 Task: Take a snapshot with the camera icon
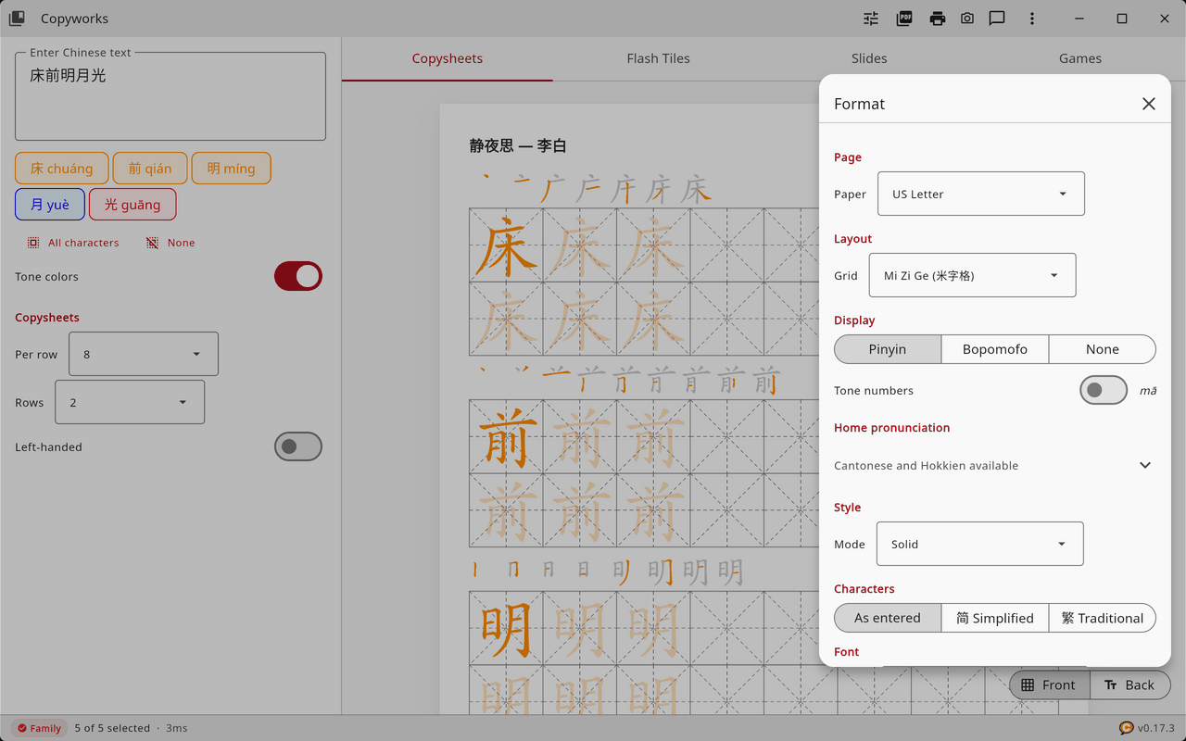[x=967, y=19]
